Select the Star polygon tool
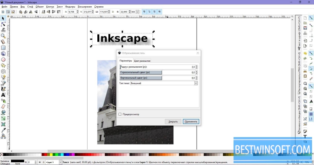 pyautogui.click(x=3, y=66)
